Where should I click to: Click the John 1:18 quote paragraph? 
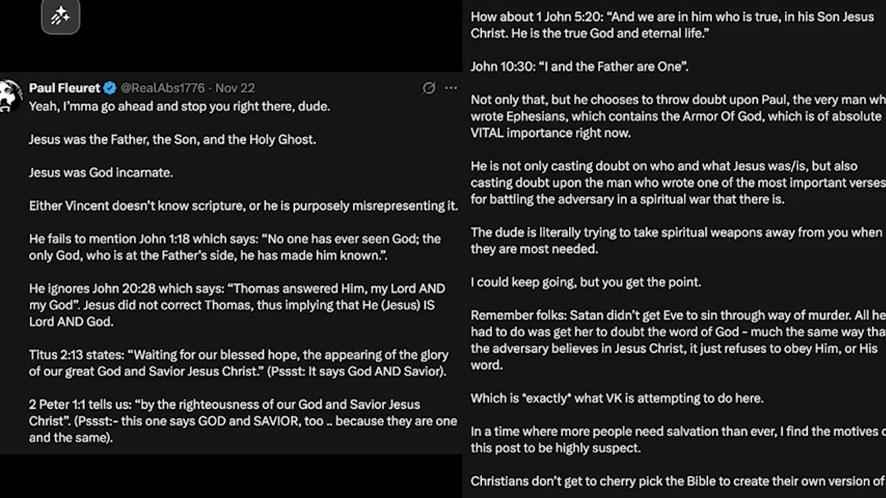235,247
